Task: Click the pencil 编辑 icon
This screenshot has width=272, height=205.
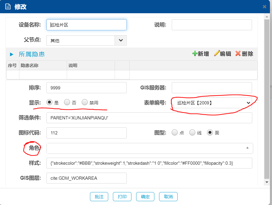Action: point(217,54)
